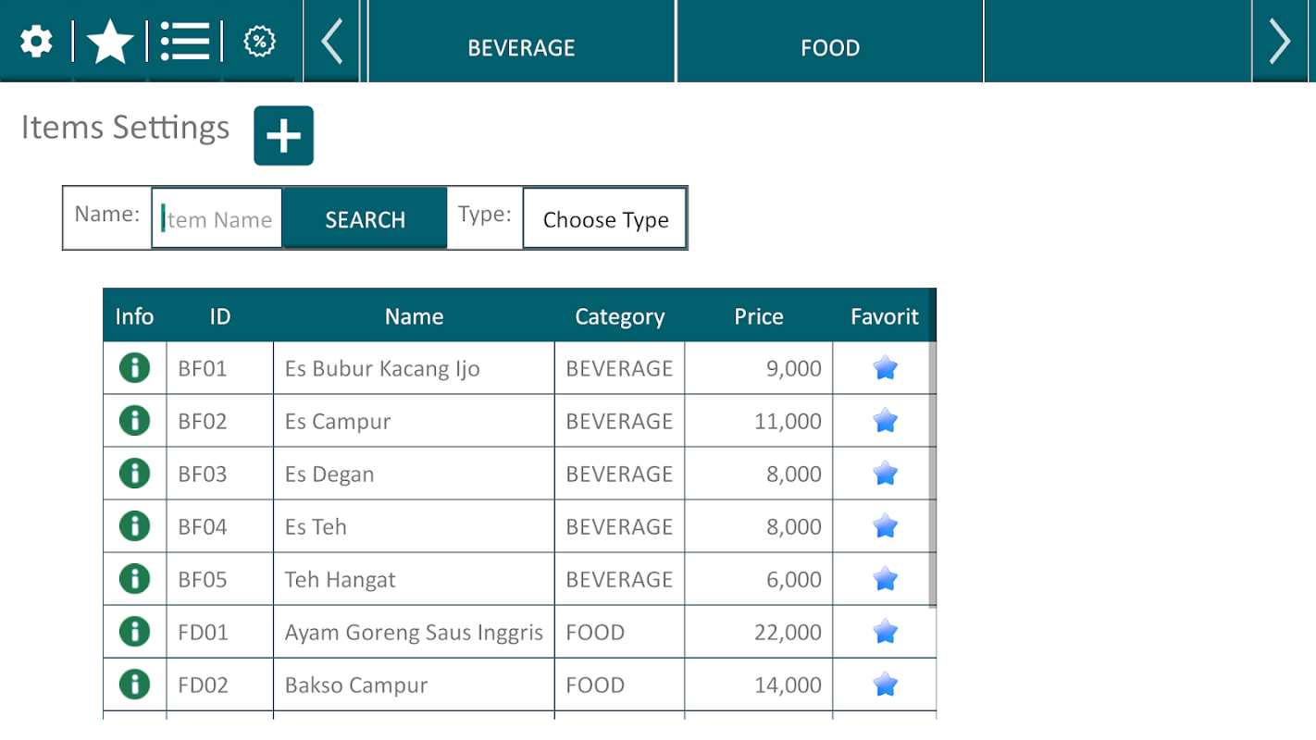Image resolution: width=1316 pixels, height=740 pixels.
Task: Toggle favorite star for Es Campur
Action: [x=885, y=421]
